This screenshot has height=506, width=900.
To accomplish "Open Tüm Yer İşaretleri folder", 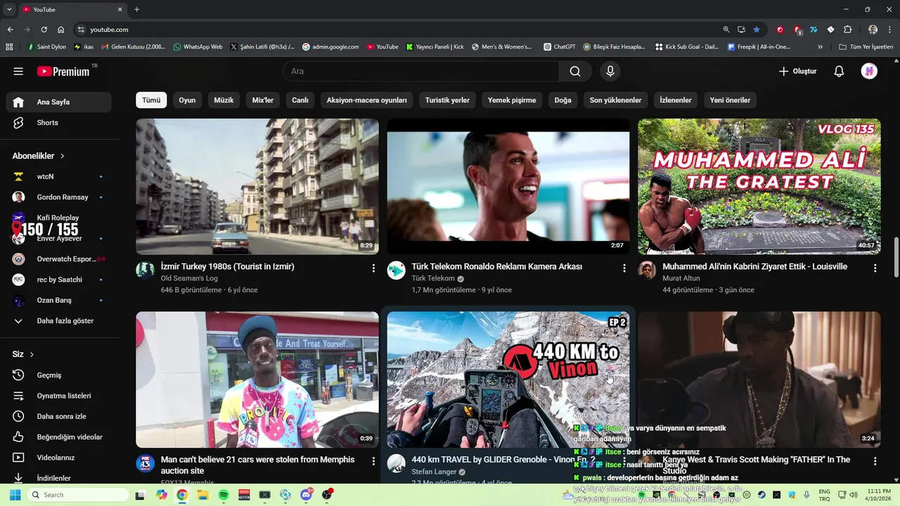I will (x=866, y=47).
